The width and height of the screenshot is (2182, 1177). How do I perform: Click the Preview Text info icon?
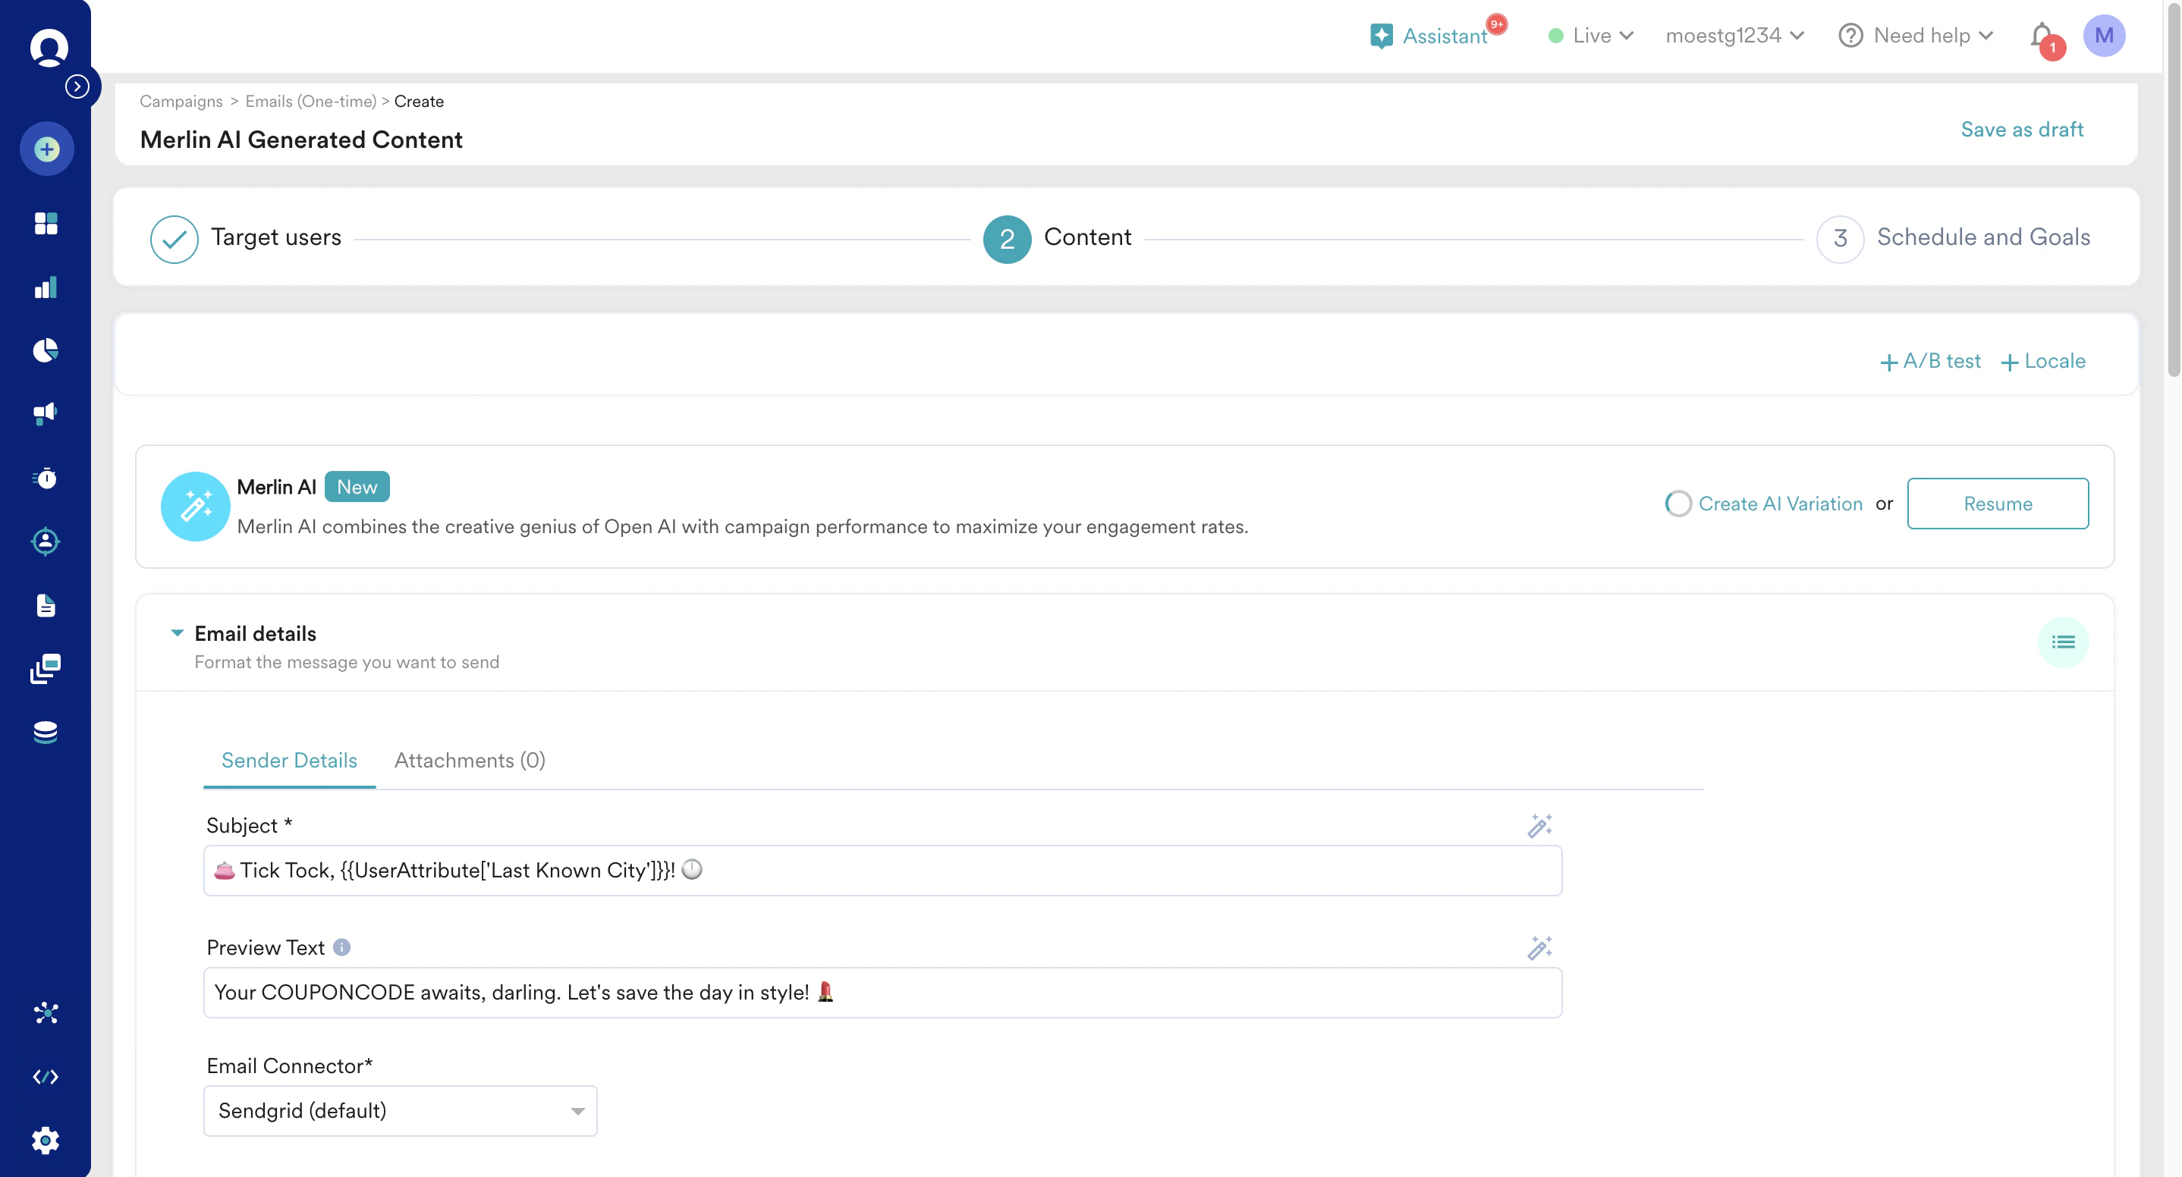pos(341,947)
